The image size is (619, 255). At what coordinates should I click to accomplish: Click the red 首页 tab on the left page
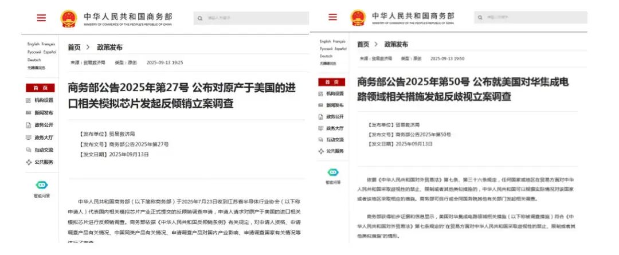click(x=40, y=88)
